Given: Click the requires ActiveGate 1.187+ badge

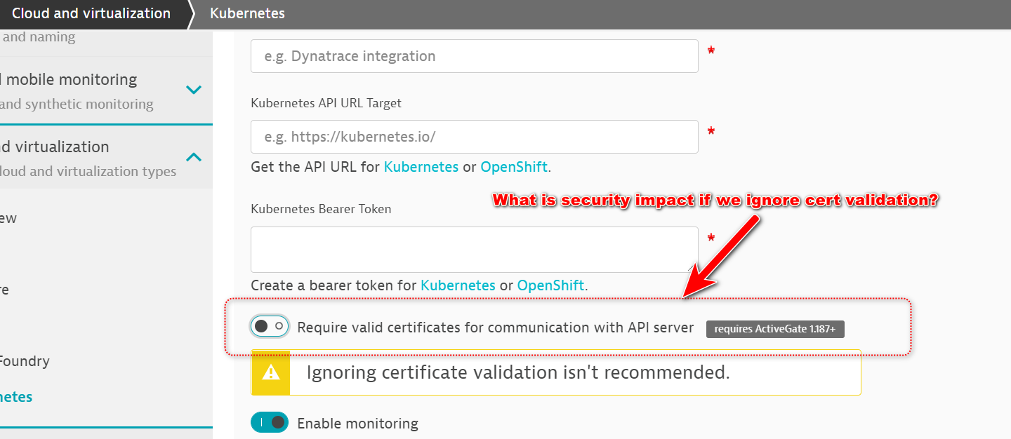Looking at the screenshot, I should (775, 329).
